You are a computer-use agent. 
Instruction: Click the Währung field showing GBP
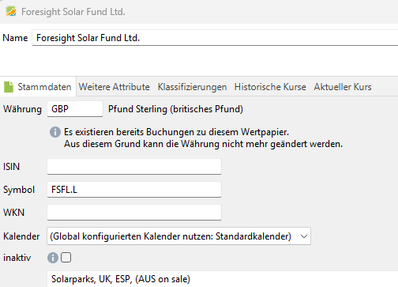[75, 109]
